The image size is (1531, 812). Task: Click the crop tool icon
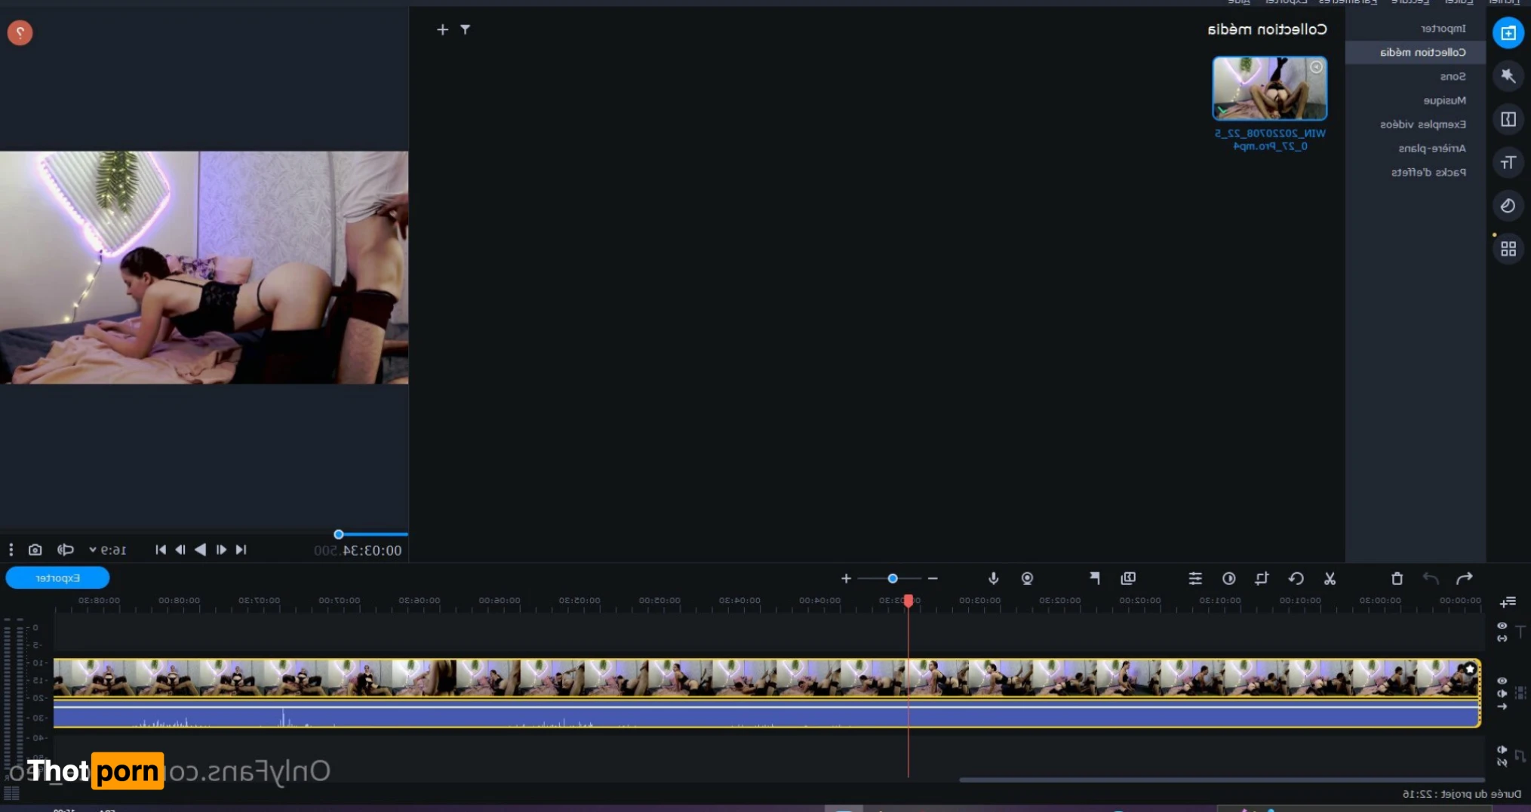pos(1262,578)
